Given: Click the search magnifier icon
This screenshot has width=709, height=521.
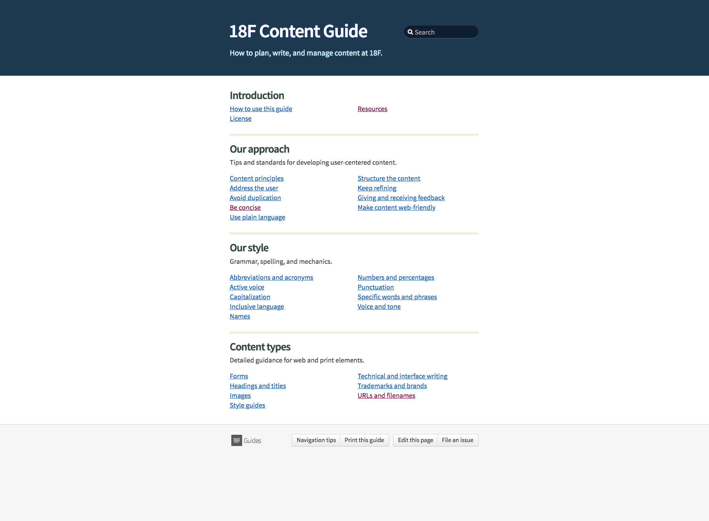Looking at the screenshot, I should tap(411, 32).
